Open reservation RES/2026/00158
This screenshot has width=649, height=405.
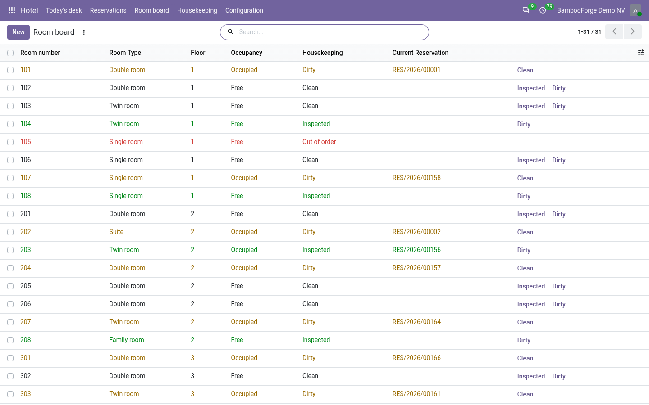click(416, 178)
